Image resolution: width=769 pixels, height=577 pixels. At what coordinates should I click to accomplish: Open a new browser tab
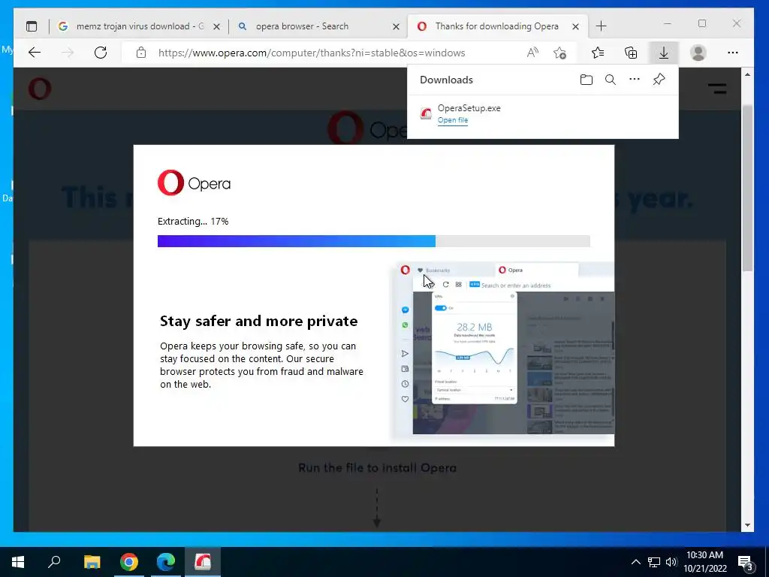pyautogui.click(x=602, y=26)
